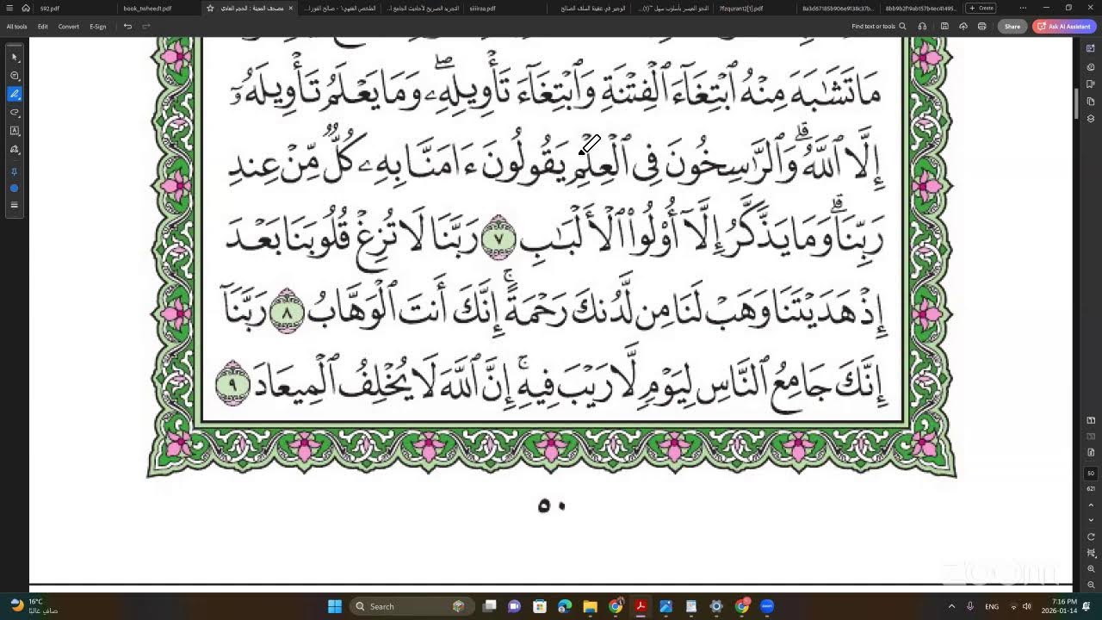
Task: Select the text box tool
Action: click(15, 131)
